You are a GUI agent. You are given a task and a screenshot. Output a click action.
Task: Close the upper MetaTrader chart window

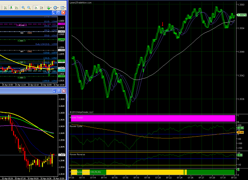(63, 13)
